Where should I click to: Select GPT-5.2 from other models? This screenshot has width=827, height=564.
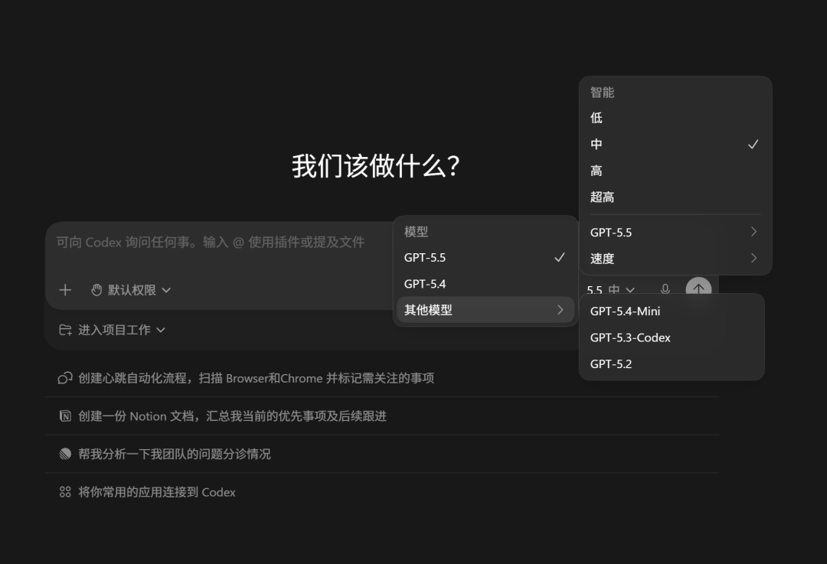coord(672,364)
